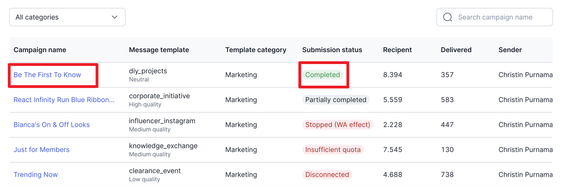This screenshot has width=564, height=187.
Task: Open the Trending Now campaign
Action: click(x=36, y=174)
